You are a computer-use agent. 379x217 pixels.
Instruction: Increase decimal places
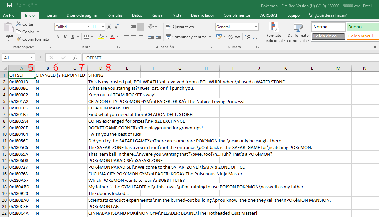247,37
